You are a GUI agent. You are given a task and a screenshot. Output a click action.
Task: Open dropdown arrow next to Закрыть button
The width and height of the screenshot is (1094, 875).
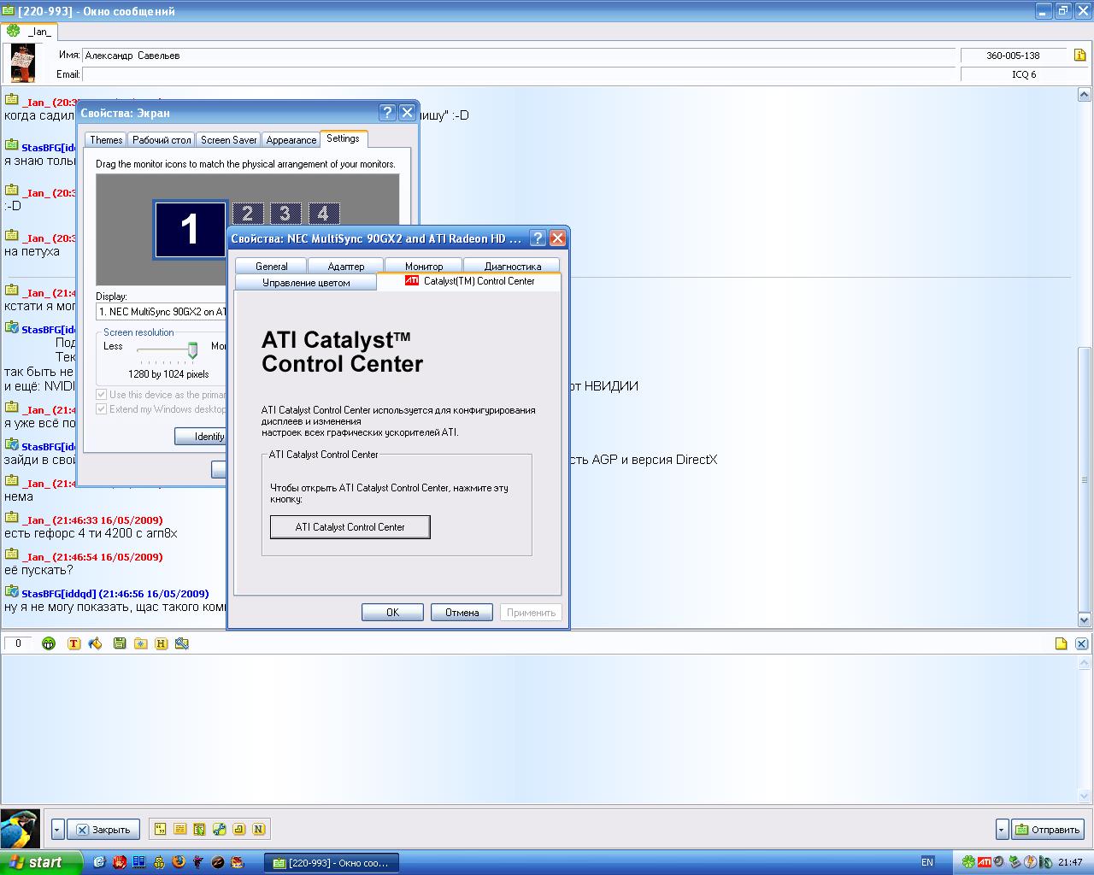tap(57, 829)
